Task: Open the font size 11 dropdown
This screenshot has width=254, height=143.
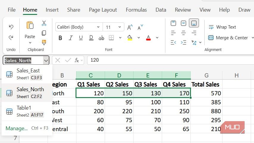Action: tap(120, 27)
